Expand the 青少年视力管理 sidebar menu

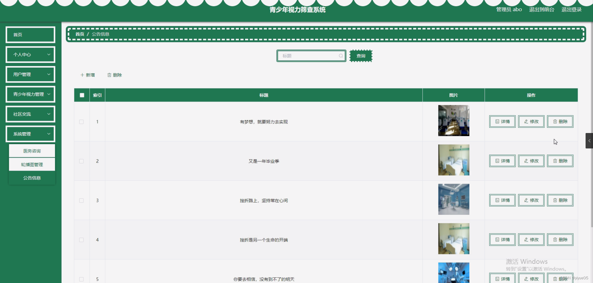click(31, 94)
